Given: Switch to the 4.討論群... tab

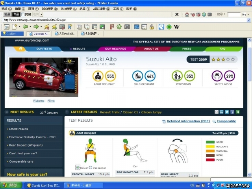Looking at the screenshot, I should (90, 33).
